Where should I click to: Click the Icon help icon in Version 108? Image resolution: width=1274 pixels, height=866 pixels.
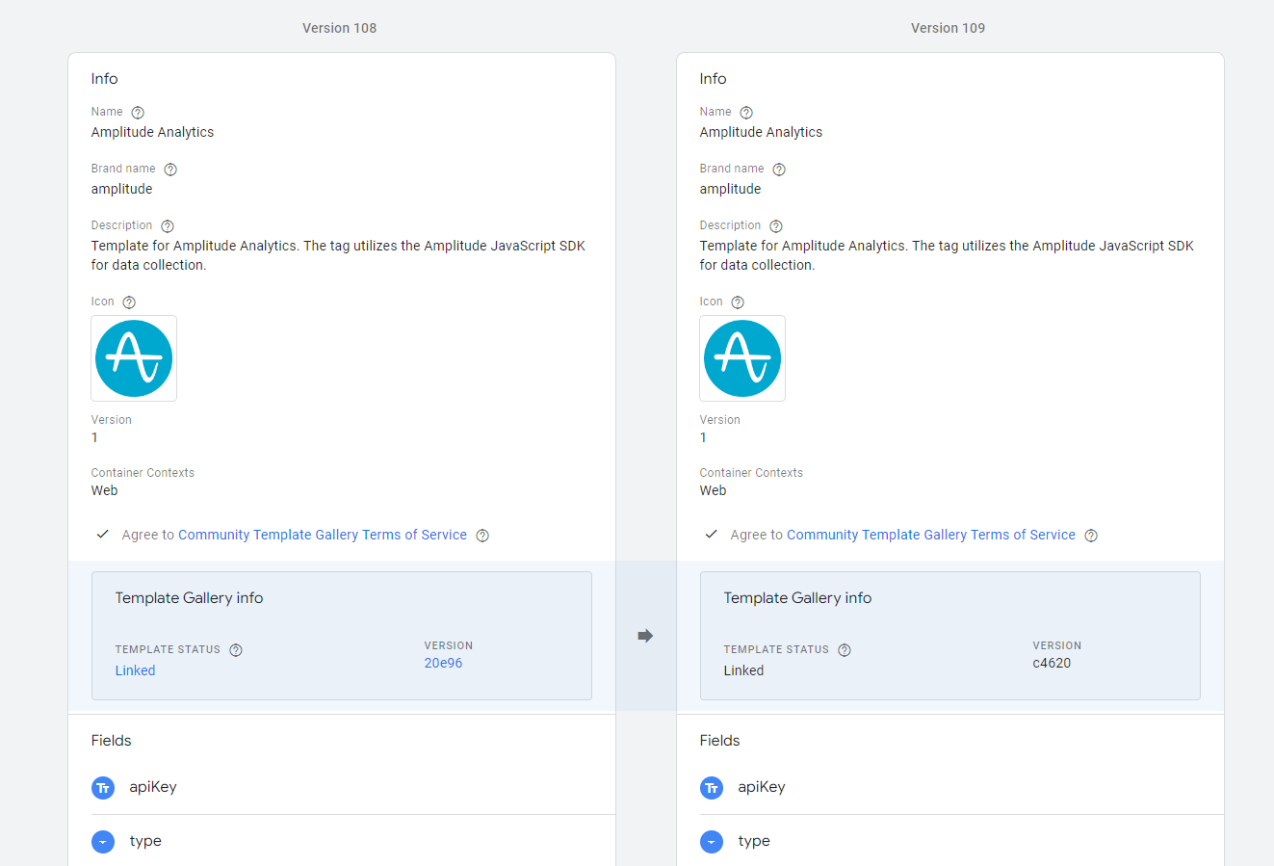point(129,302)
